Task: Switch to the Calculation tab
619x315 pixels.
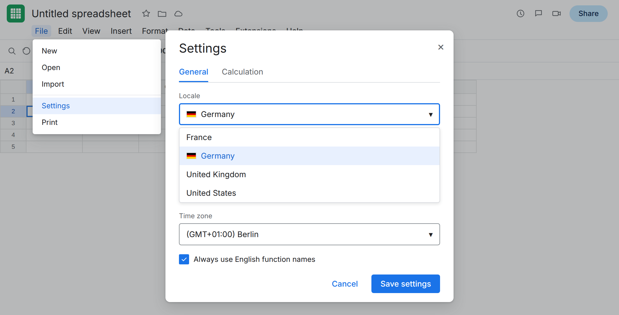Action: pos(242,72)
